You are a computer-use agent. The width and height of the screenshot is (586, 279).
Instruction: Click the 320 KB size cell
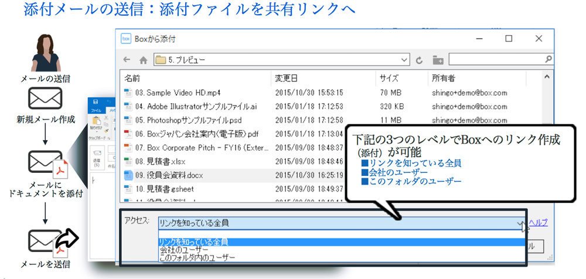(391, 106)
